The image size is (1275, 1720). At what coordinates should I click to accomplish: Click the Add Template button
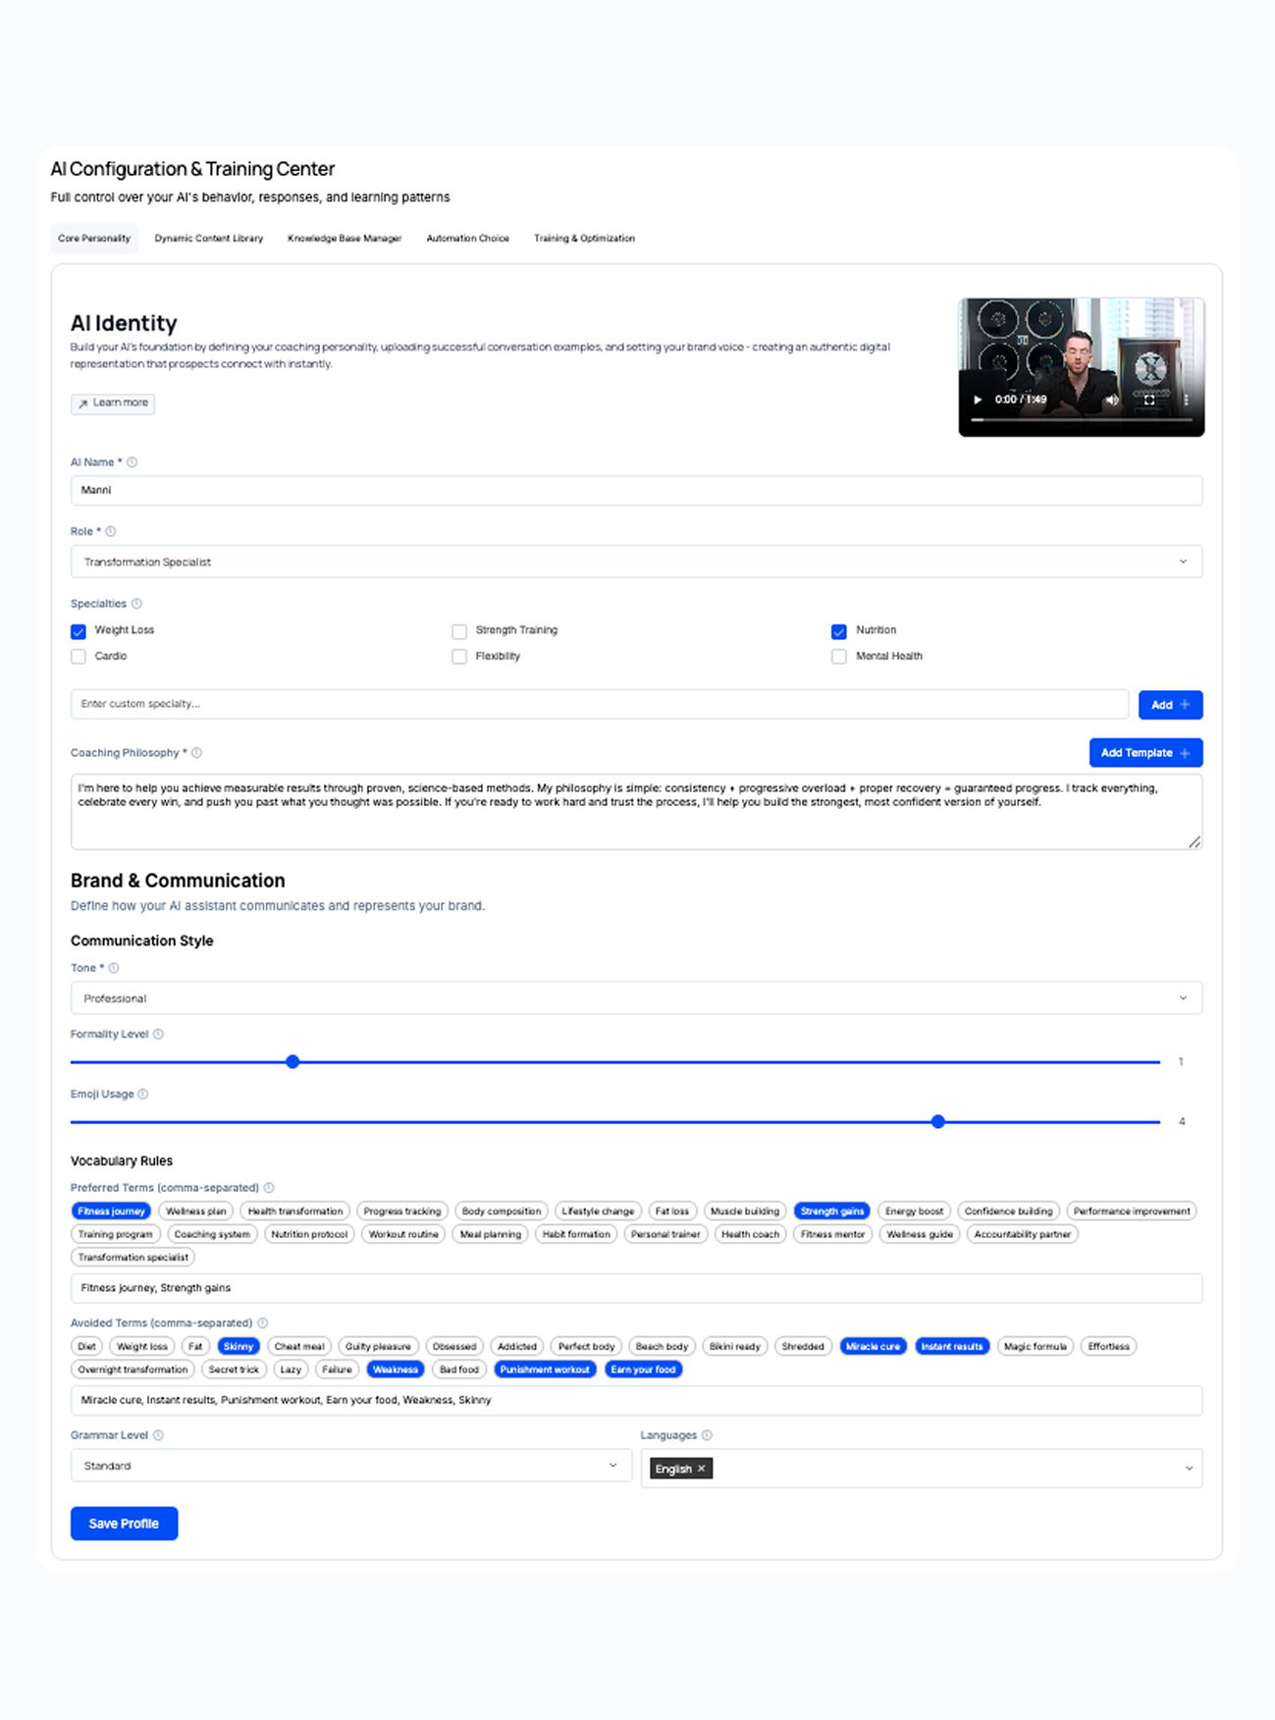pos(1145,753)
